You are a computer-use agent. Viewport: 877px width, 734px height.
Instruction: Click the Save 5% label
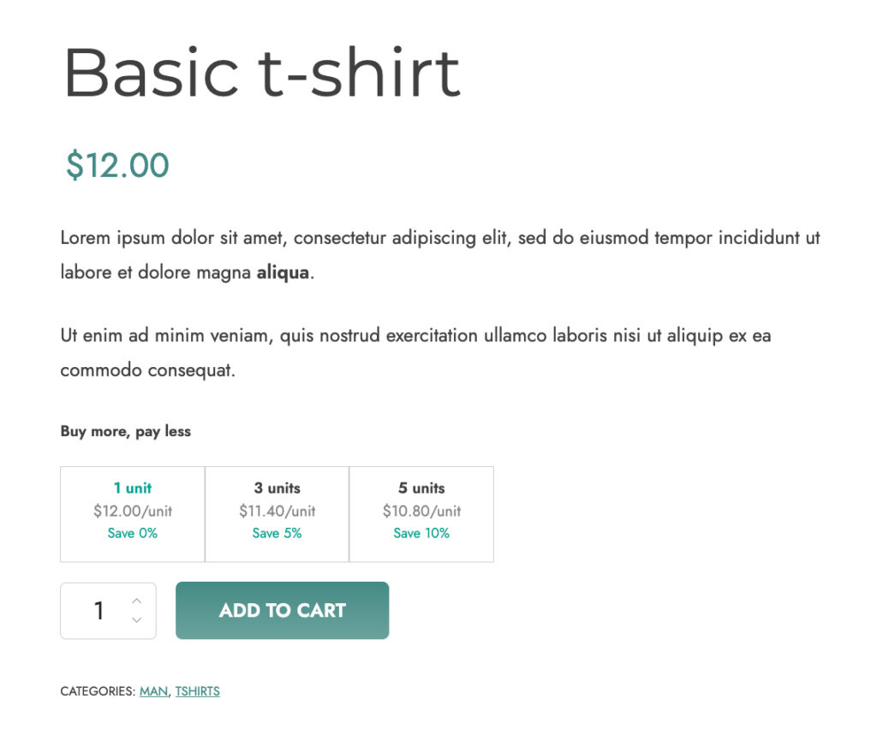pyautogui.click(x=277, y=534)
